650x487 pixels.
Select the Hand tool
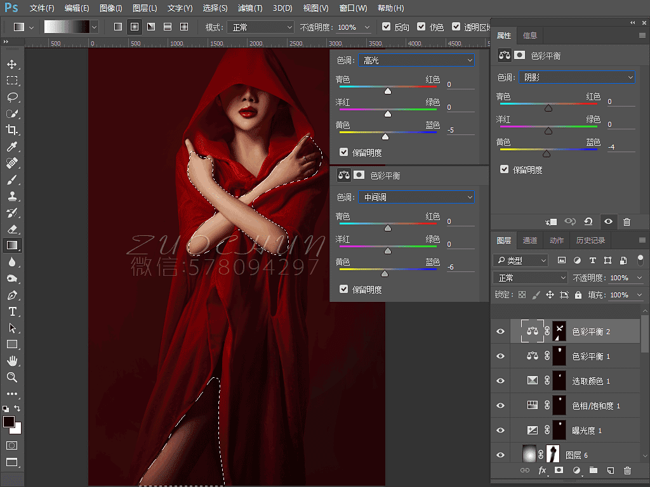click(12, 361)
